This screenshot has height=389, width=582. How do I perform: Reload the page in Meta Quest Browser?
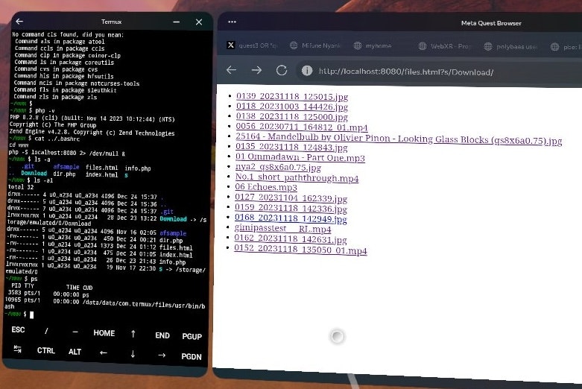point(282,70)
